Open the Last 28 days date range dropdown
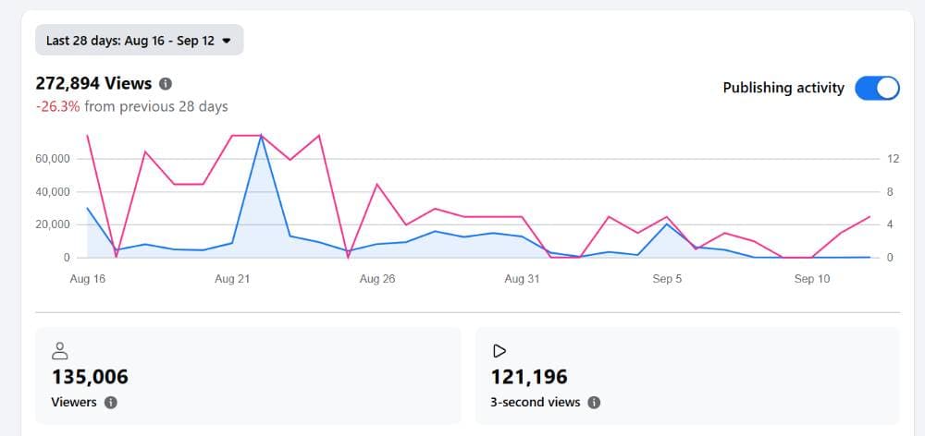Viewport: 925px width, 436px height. 140,40
